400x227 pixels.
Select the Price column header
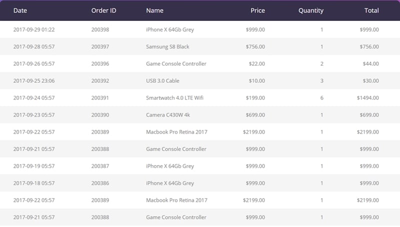257,10
